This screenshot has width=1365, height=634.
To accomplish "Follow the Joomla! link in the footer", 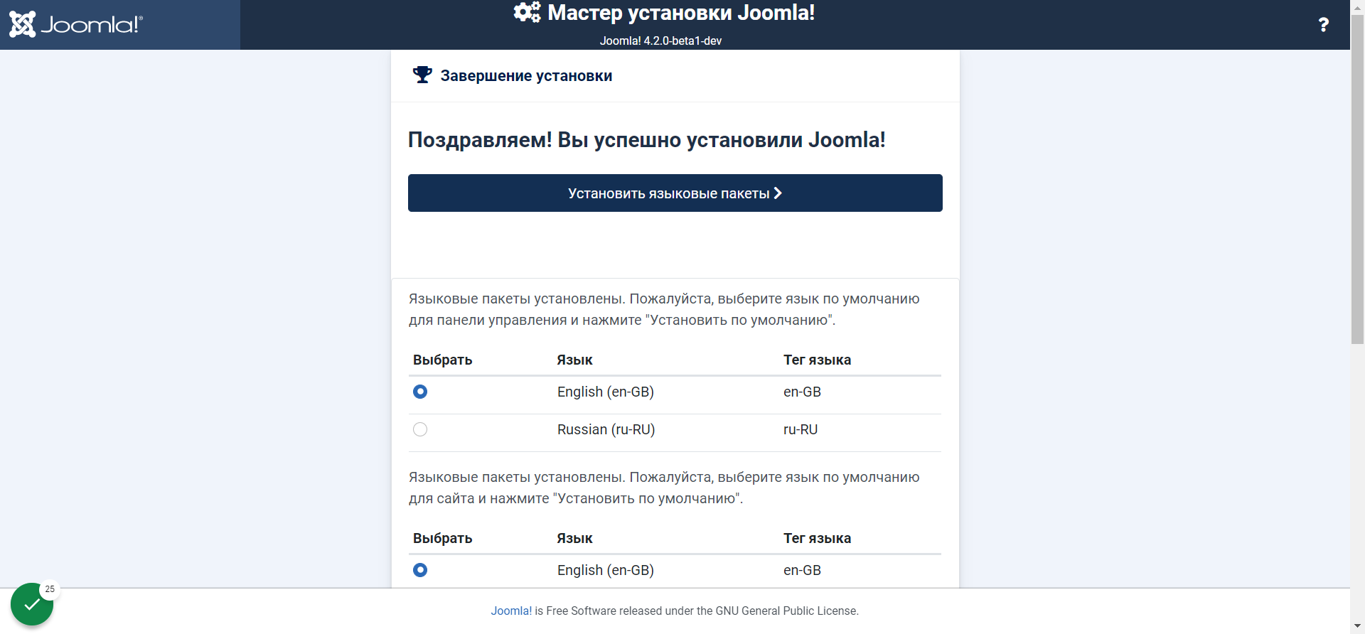I will pyautogui.click(x=511, y=611).
